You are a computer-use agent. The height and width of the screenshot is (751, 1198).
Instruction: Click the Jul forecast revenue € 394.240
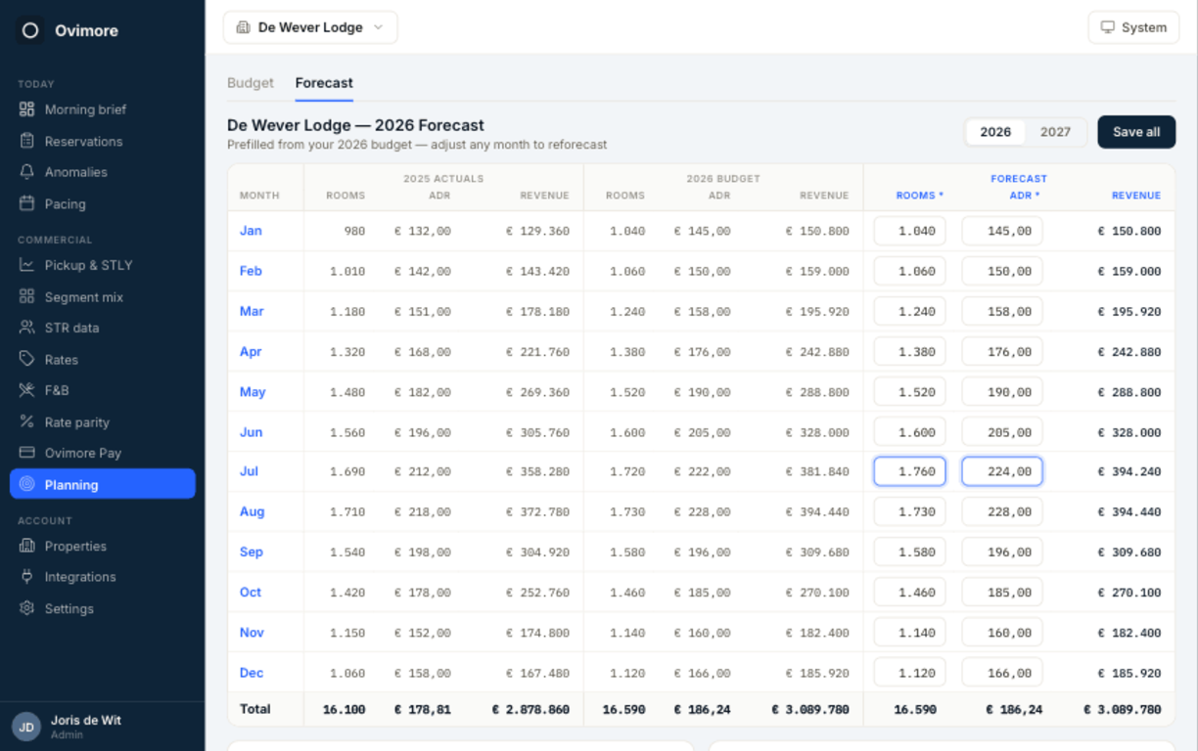(1129, 471)
